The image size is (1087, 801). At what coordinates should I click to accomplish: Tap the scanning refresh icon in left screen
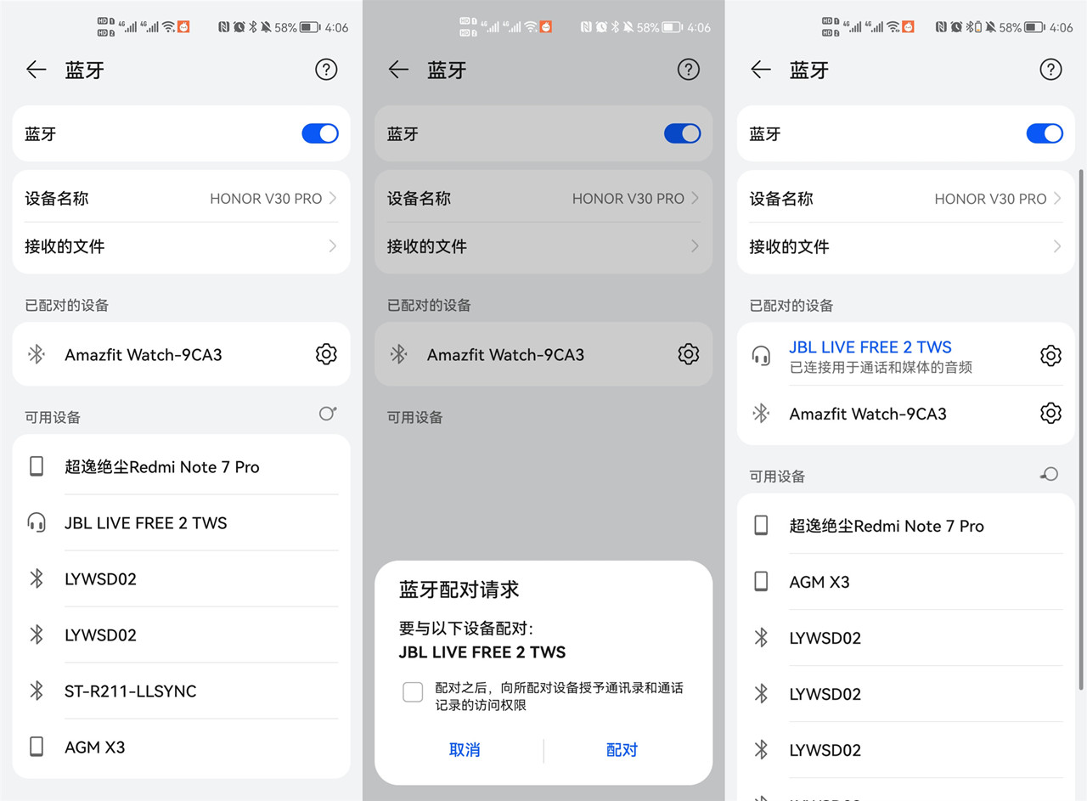click(328, 414)
